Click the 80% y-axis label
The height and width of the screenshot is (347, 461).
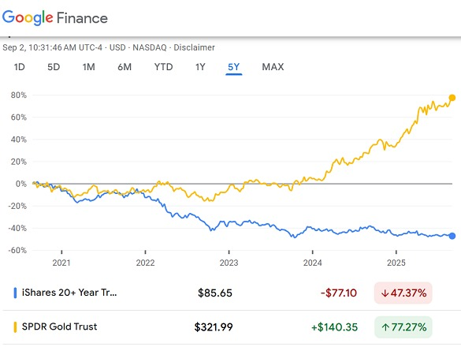click(x=19, y=95)
